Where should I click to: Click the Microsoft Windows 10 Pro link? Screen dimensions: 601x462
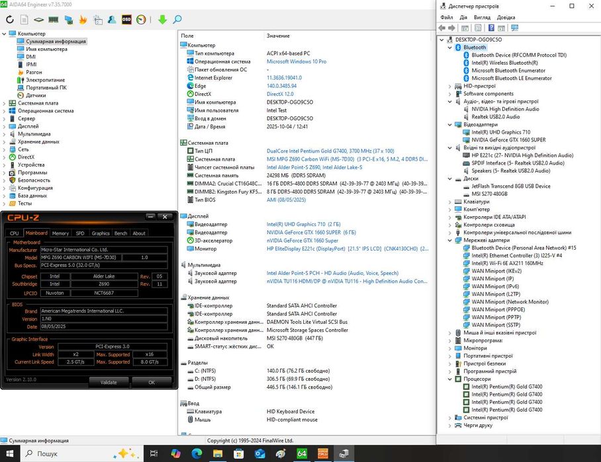(x=296, y=61)
